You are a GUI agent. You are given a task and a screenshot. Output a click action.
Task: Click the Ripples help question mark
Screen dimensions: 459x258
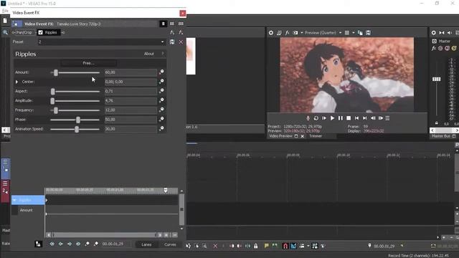click(163, 54)
